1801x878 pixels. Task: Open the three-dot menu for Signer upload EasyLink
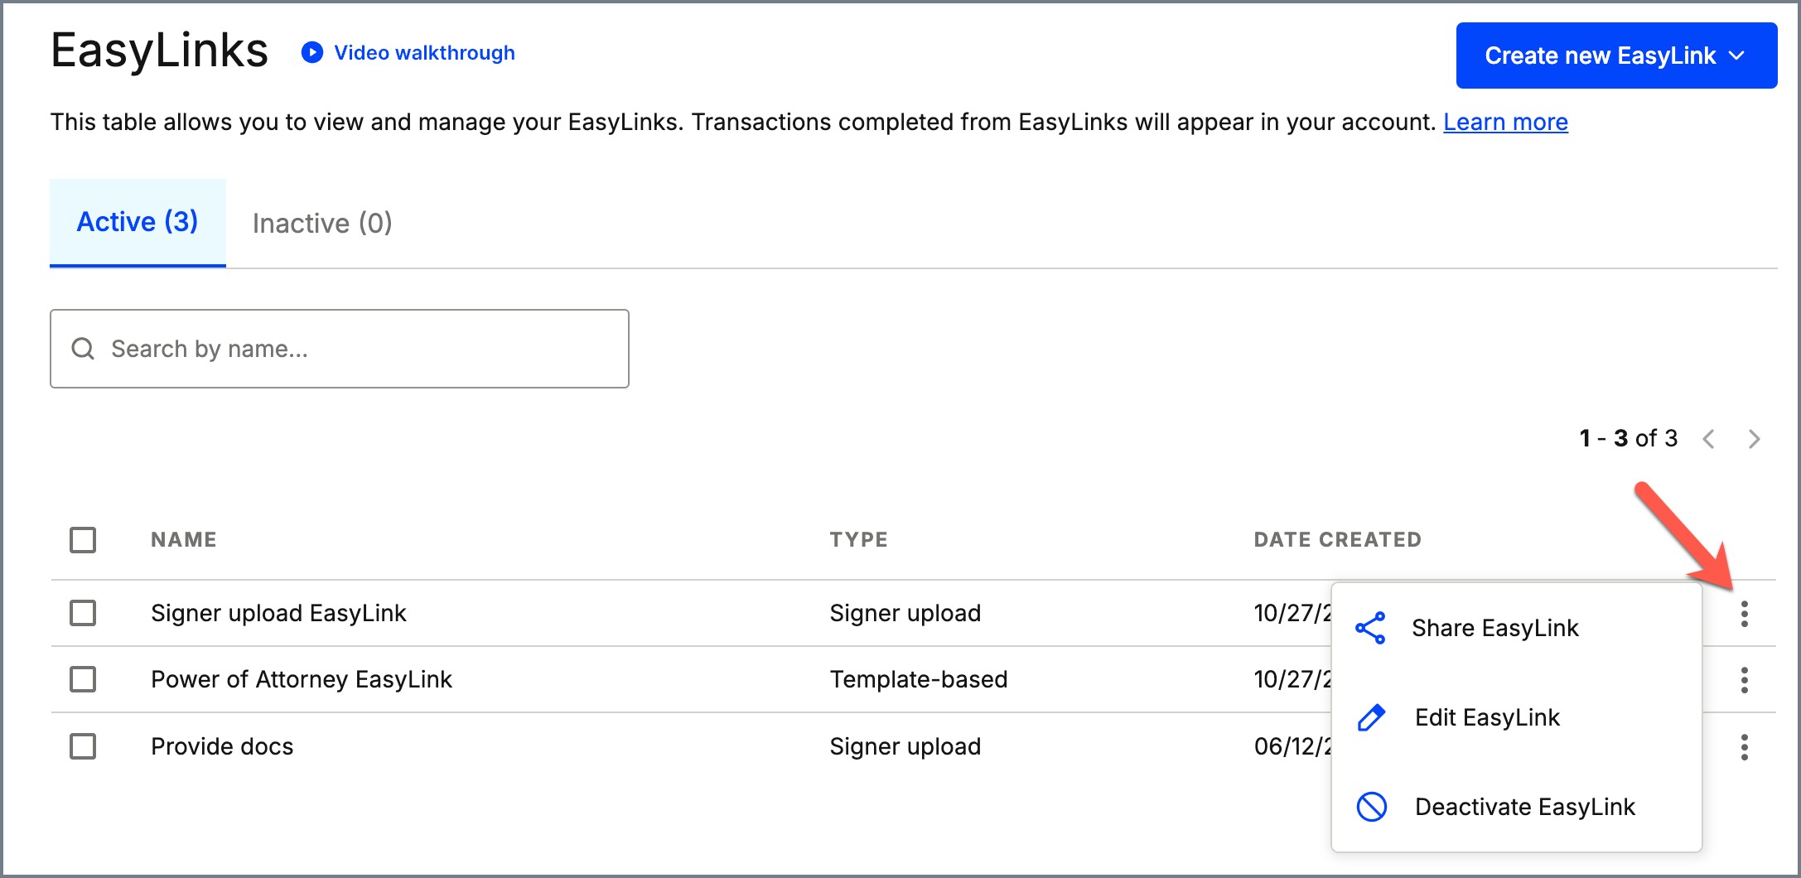[1745, 614]
